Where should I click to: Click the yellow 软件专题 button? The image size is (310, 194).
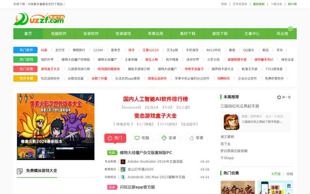click(x=25, y=79)
